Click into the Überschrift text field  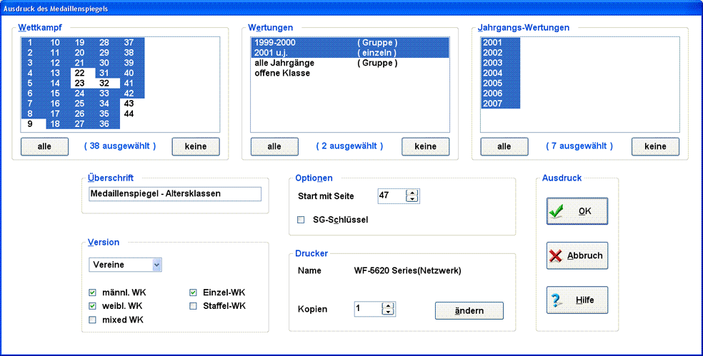pyautogui.click(x=174, y=194)
